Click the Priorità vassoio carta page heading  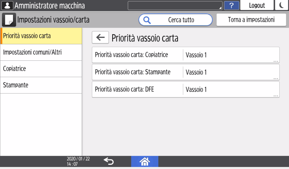145,38
